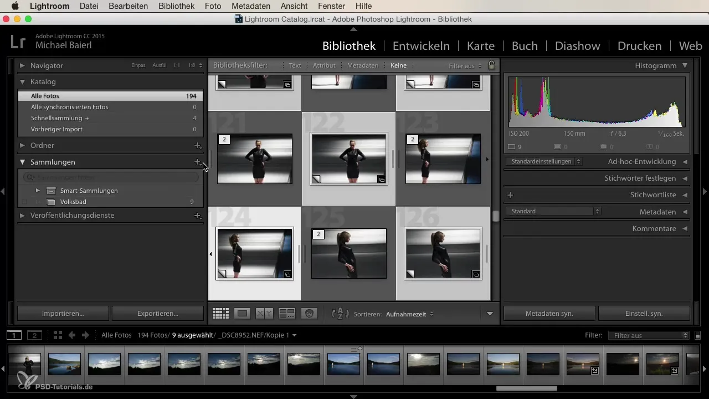This screenshot has height=399, width=709.
Task: Expand Ad-hoc-Entwicklung panel
Action: 685,162
